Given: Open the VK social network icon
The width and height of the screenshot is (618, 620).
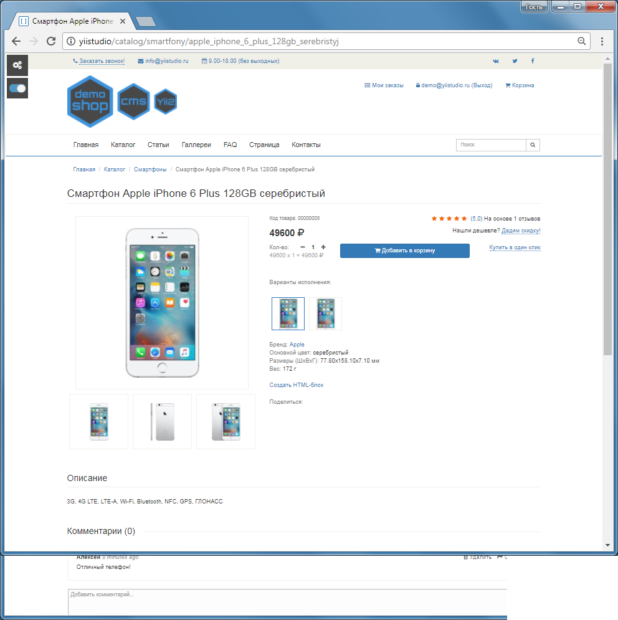Looking at the screenshot, I should point(496,61).
